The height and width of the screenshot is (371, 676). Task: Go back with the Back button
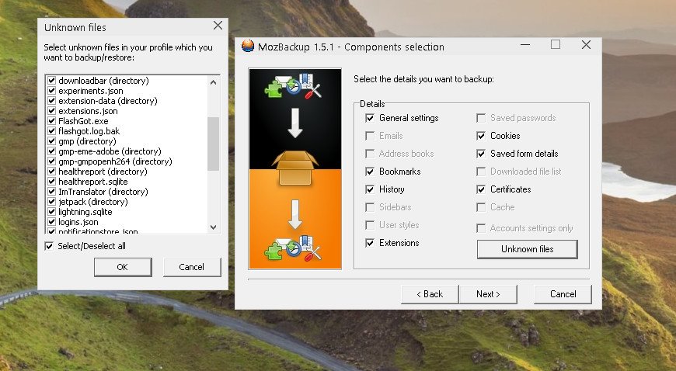430,294
